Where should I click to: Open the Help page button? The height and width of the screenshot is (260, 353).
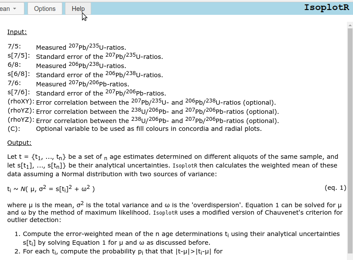click(78, 9)
